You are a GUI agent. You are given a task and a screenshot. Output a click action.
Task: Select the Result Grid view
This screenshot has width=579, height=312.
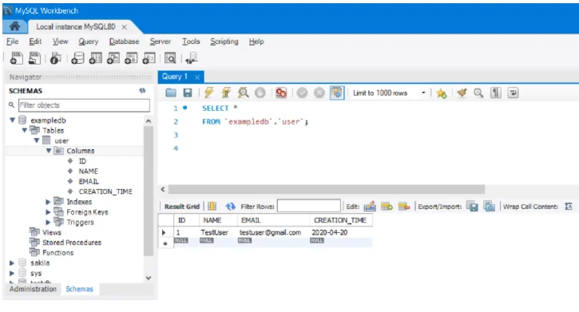tap(181, 207)
